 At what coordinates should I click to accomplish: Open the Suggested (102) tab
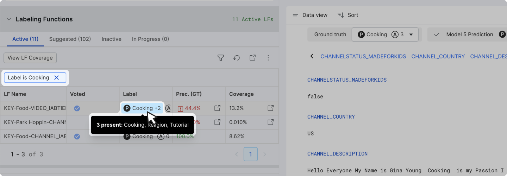point(70,39)
